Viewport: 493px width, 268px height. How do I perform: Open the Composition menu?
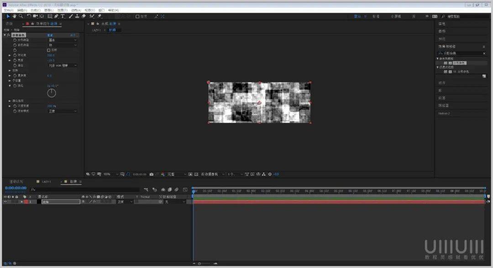[x=35, y=10]
